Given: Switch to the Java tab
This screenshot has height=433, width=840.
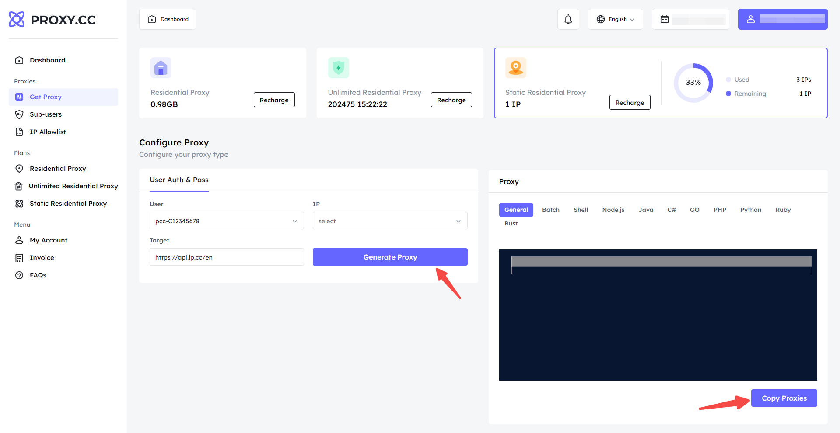Looking at the screenshot, I should coord(646,210).
